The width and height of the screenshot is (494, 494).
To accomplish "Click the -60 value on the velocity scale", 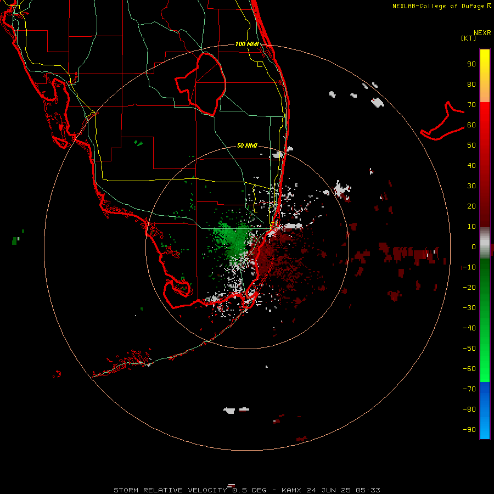I will (x=469, y=369).
